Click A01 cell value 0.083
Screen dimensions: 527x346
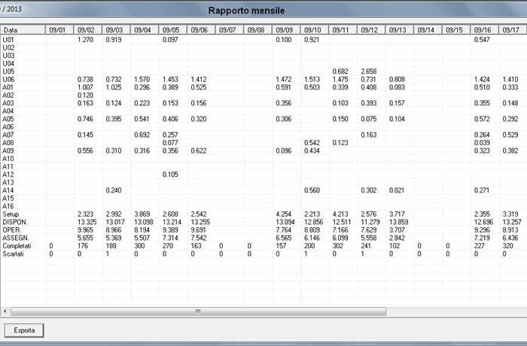pos(397,87)
